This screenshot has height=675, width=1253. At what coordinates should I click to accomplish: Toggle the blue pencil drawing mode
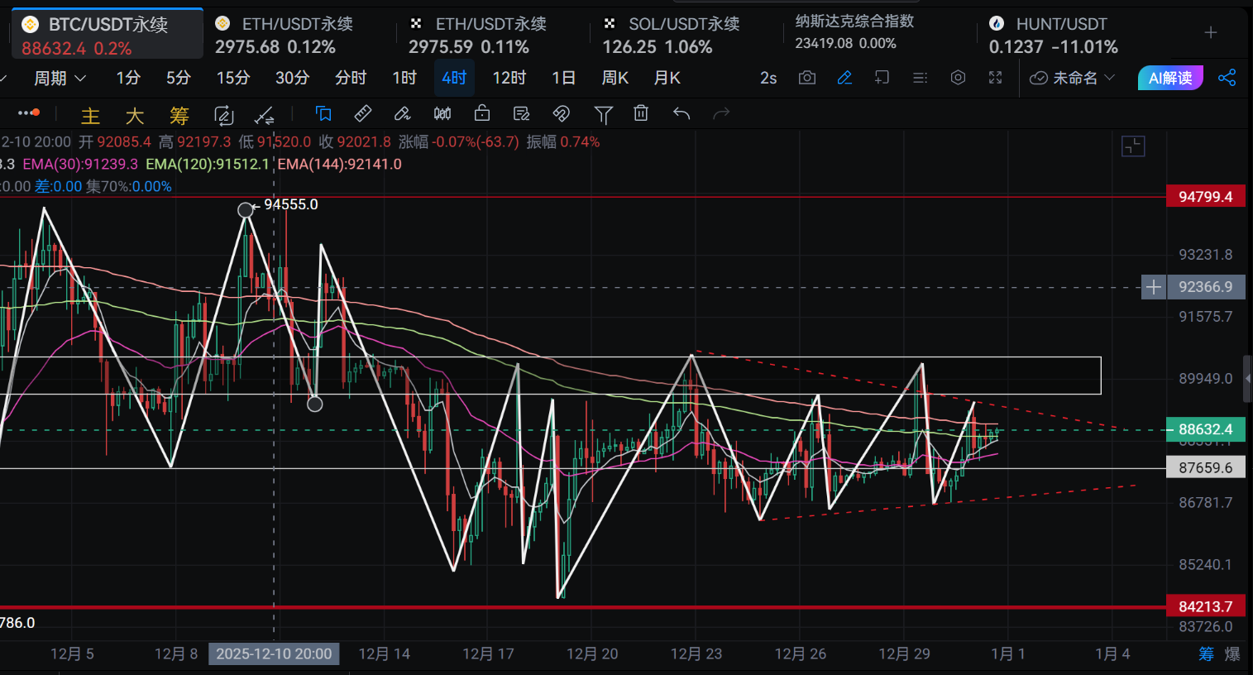click(844, 78)
